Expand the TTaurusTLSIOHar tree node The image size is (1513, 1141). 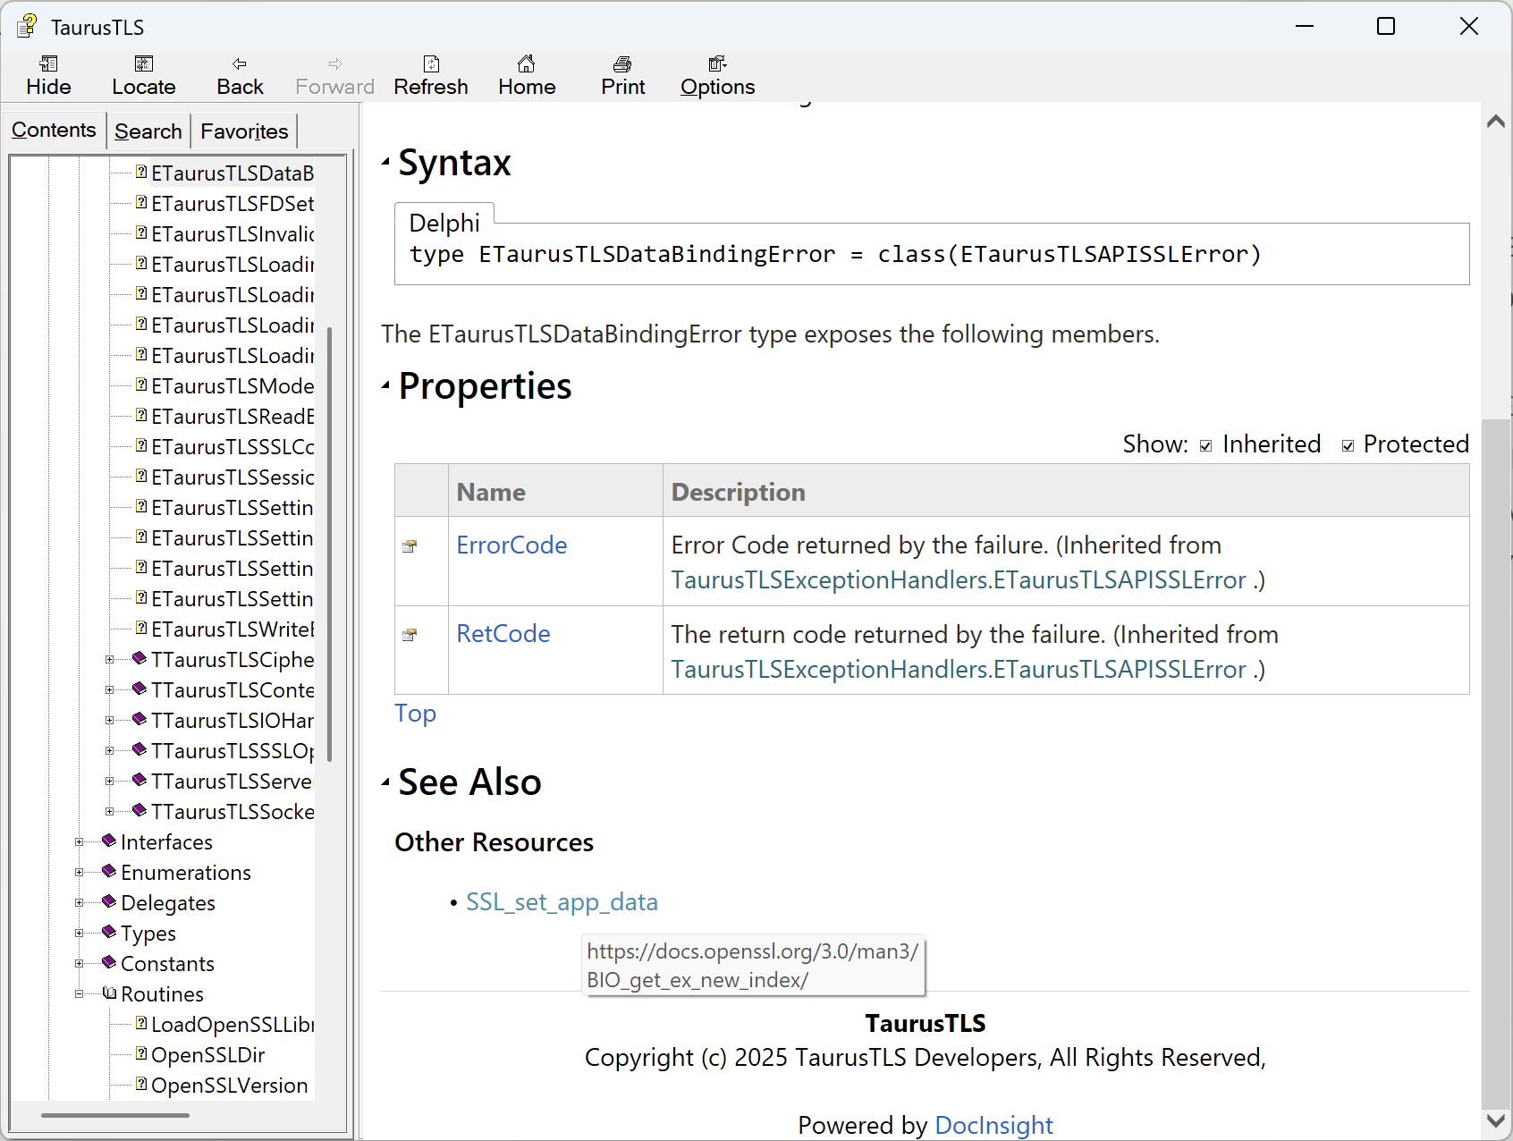[110, 721]
